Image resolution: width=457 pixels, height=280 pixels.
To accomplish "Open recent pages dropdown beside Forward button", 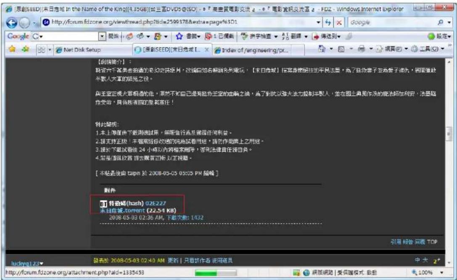I will coord(34,23).
